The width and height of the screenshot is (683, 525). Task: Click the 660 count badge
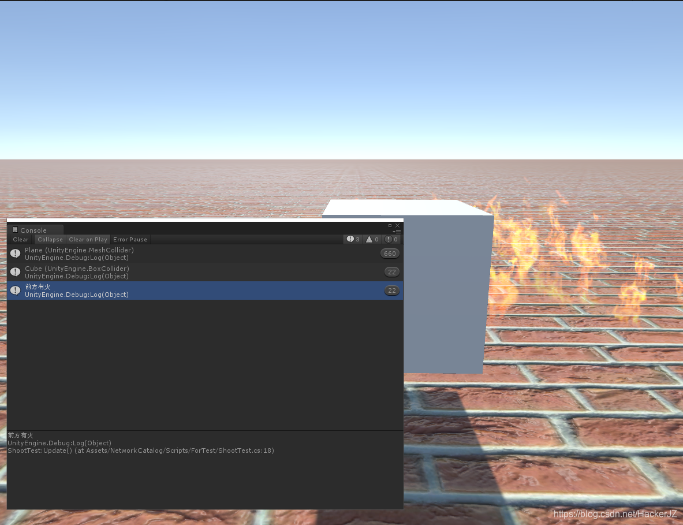(x=390, y=254)
